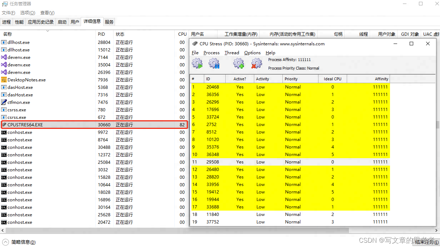The image size is (440, 247).
Task: Click the suspend thread gear icon with pause bars
Action: pyautogui.click(x=214, y=64)
